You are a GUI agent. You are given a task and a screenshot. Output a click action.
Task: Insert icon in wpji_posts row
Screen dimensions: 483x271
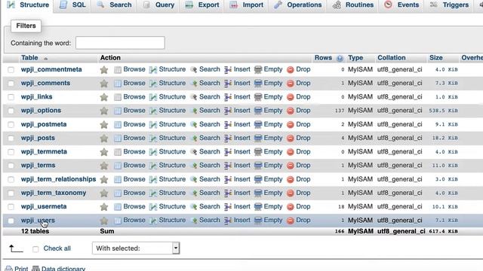tap(228, 139)
